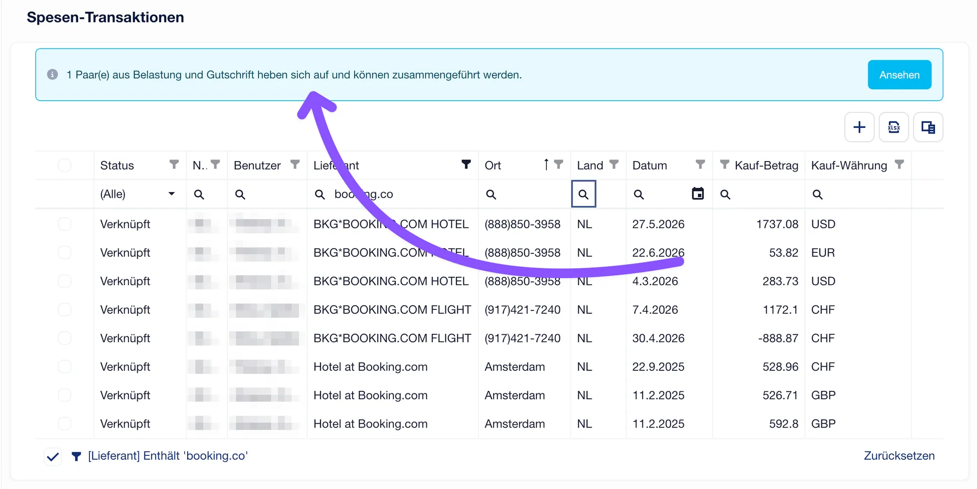Open the Datum column filter icon

tap(700, 164)
